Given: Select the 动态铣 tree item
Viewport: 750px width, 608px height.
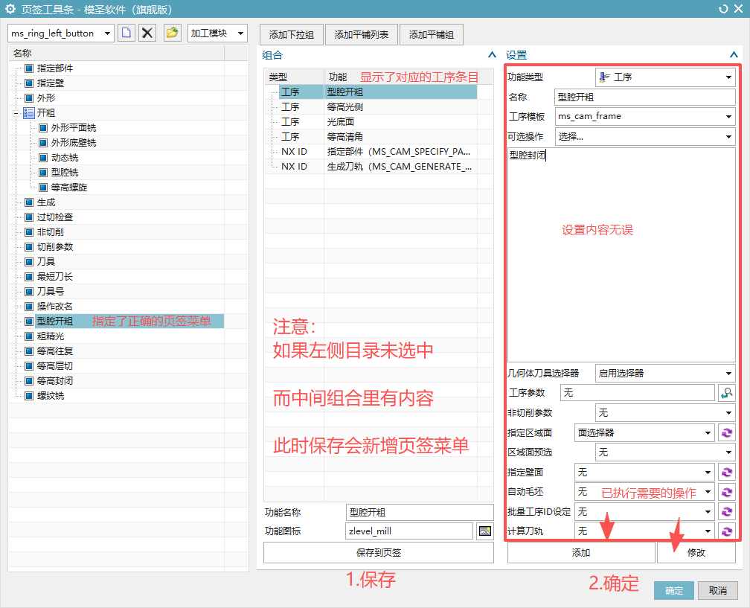Looking at the screenshot, I should click(65, 157).
